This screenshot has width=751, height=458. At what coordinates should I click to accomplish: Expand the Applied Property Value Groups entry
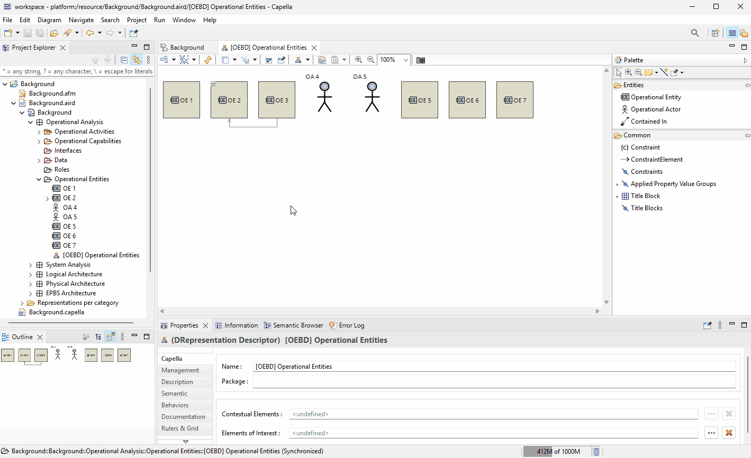tap(617, 183)
